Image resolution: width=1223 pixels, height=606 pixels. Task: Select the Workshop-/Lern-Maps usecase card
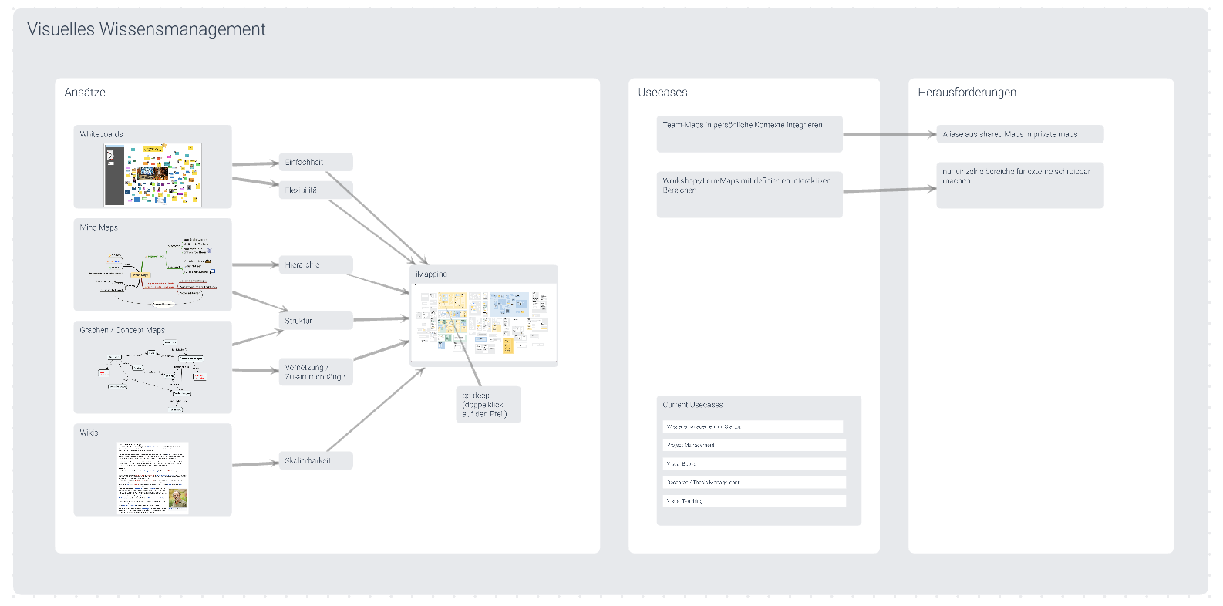(750, 194)
